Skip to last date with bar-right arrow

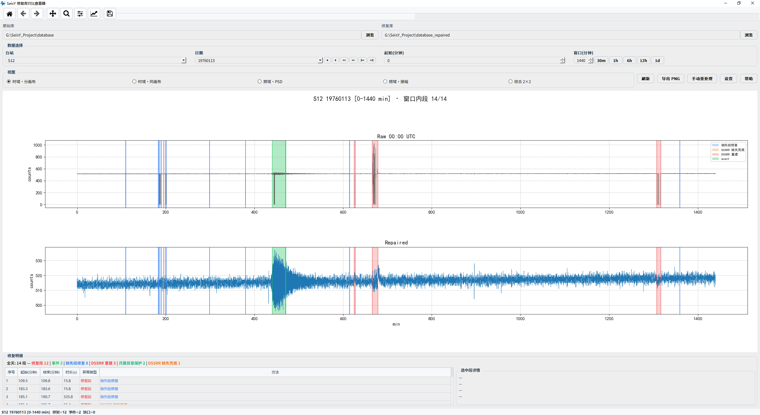point(372,60)
